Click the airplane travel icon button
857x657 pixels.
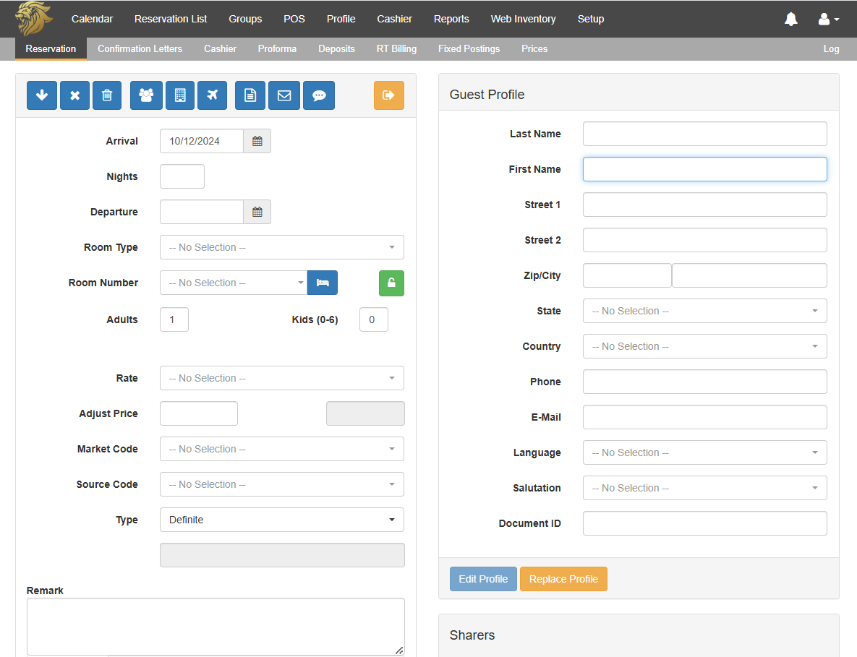(212, 95)
